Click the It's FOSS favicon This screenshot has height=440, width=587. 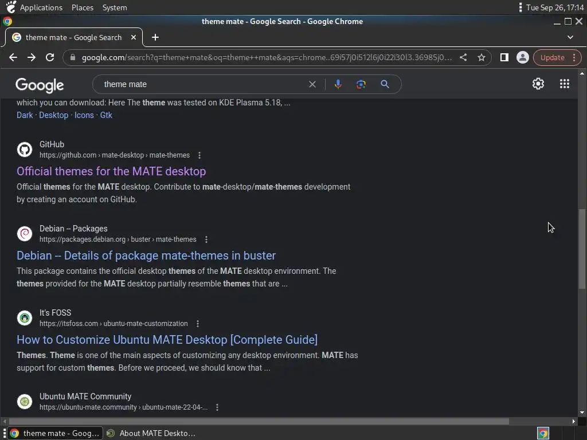[x=25, y=317]
